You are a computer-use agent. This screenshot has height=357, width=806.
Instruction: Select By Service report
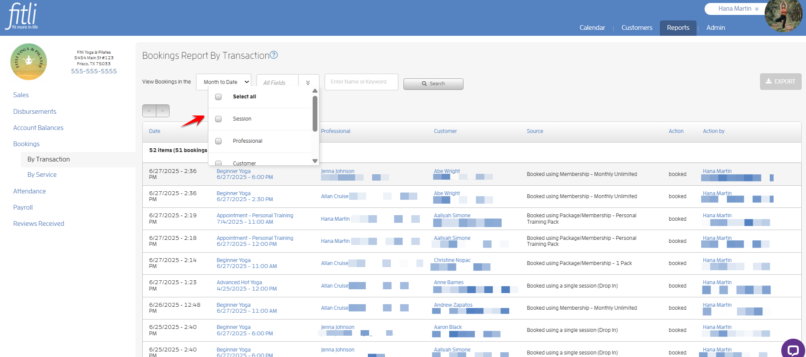tap(42, 175)
